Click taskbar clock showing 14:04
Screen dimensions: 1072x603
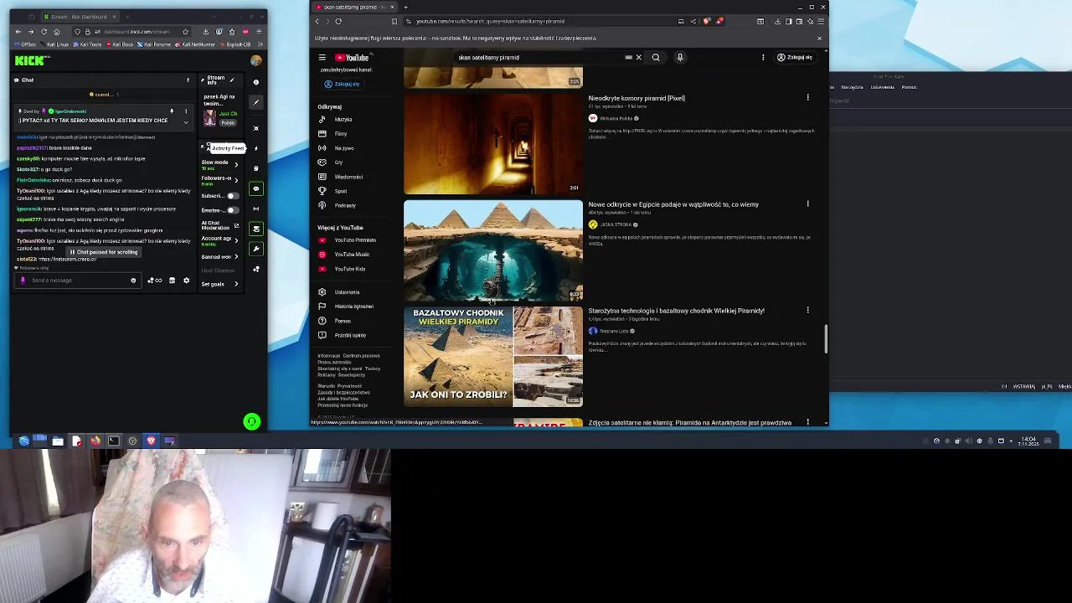(x=1029, y=441)
